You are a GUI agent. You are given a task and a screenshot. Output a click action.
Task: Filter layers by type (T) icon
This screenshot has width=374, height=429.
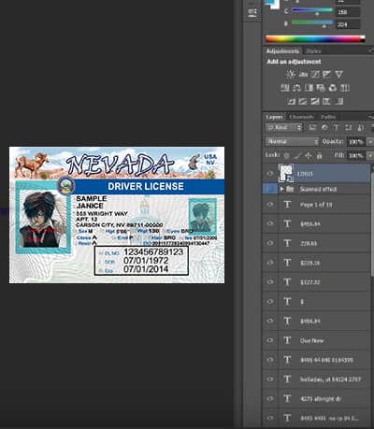[336, 127]
